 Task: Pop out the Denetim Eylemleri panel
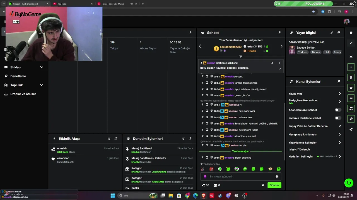point(190,139)
